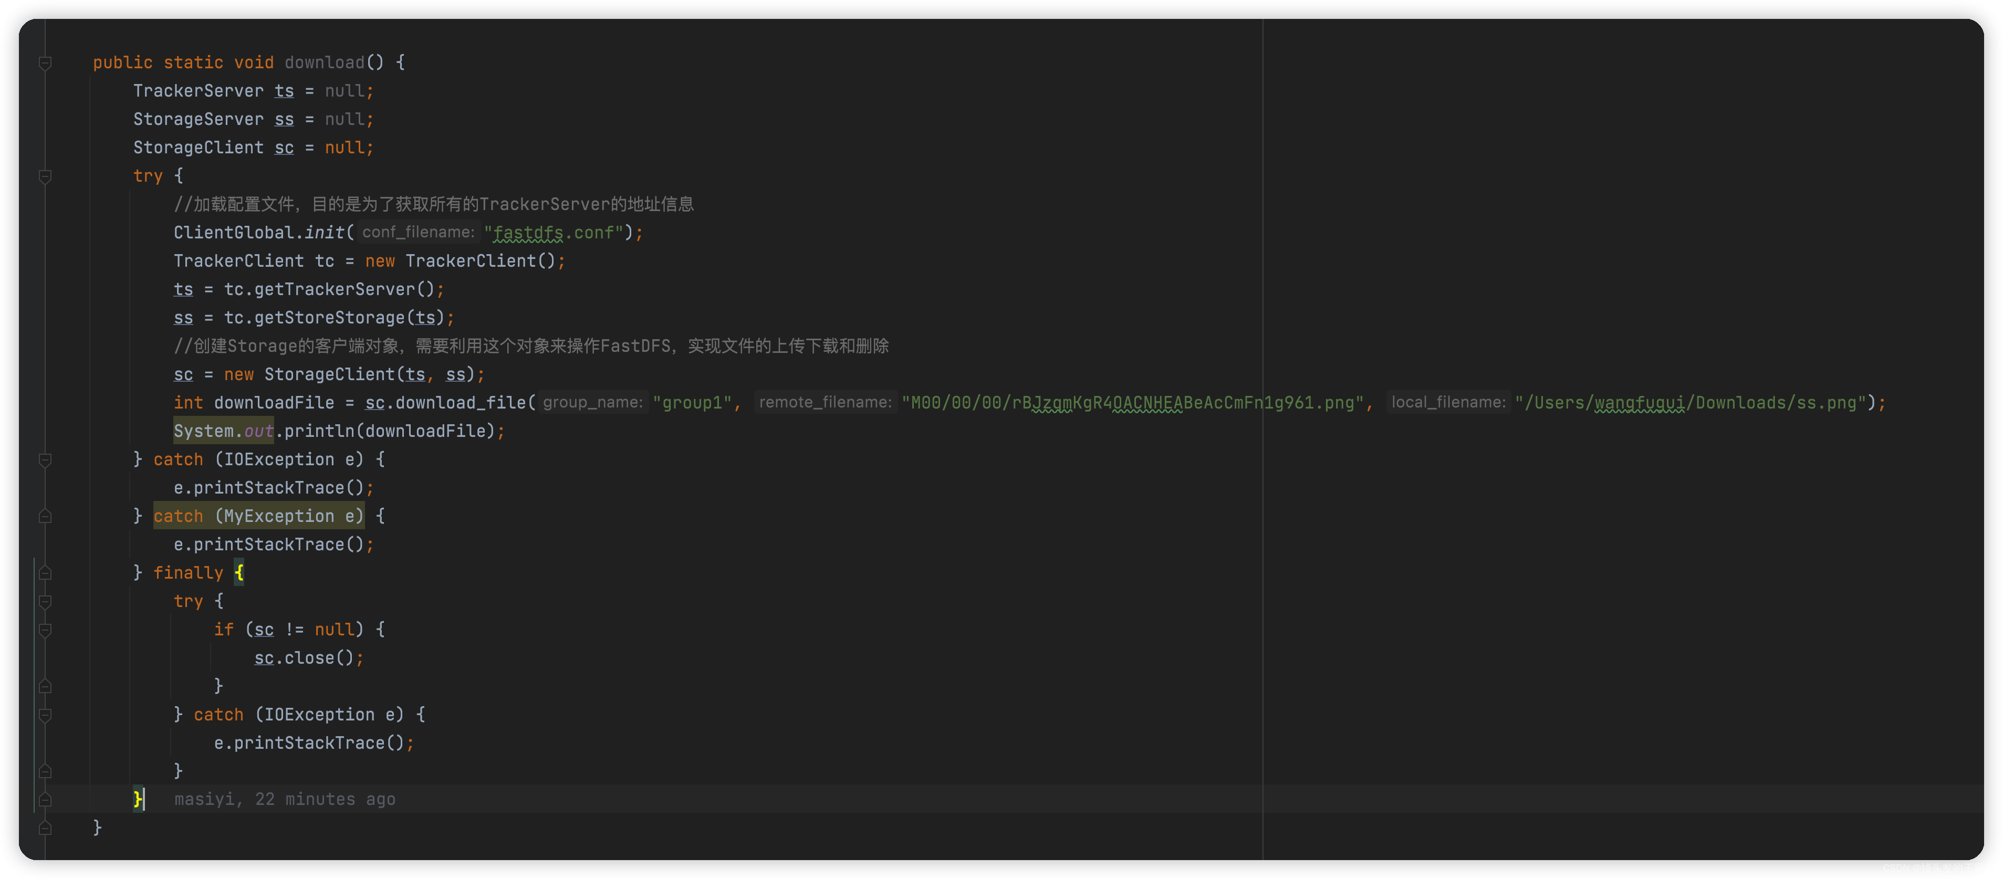The width and height of the screenshot is (2003, 879).
Task: Click the conf_filename parameter hint
Action: 419,233
